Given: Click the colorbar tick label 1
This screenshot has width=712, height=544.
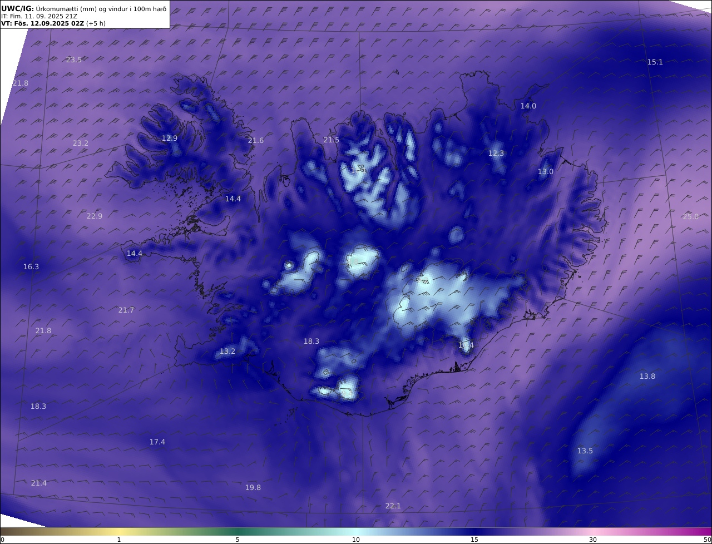Looking at the screenshot, I should pyautogui.click(x=119, y=540).
